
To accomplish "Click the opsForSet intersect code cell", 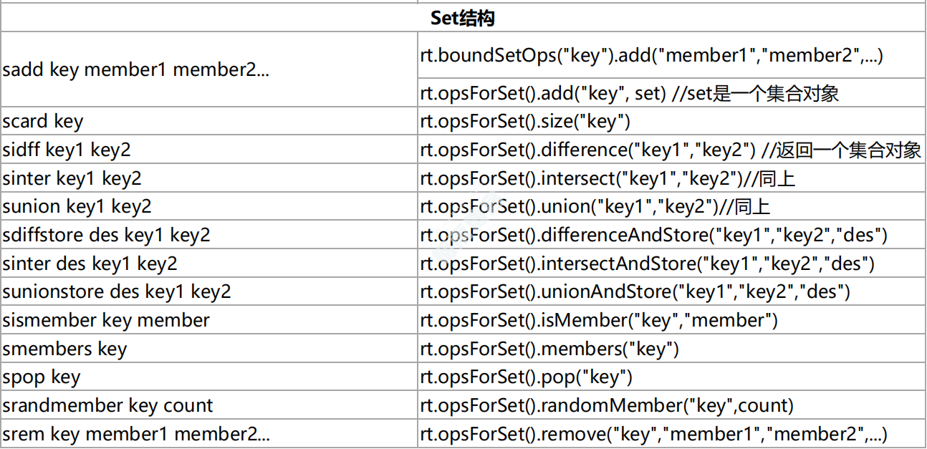I will click(x=607, y=178).
